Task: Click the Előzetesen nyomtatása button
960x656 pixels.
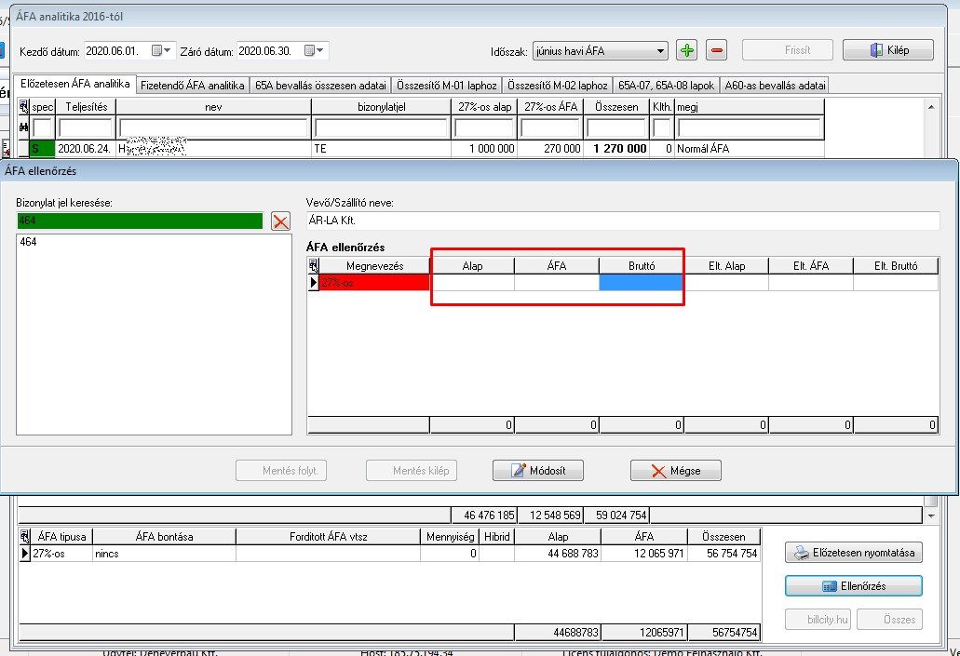Action: (x=854, y=553)
